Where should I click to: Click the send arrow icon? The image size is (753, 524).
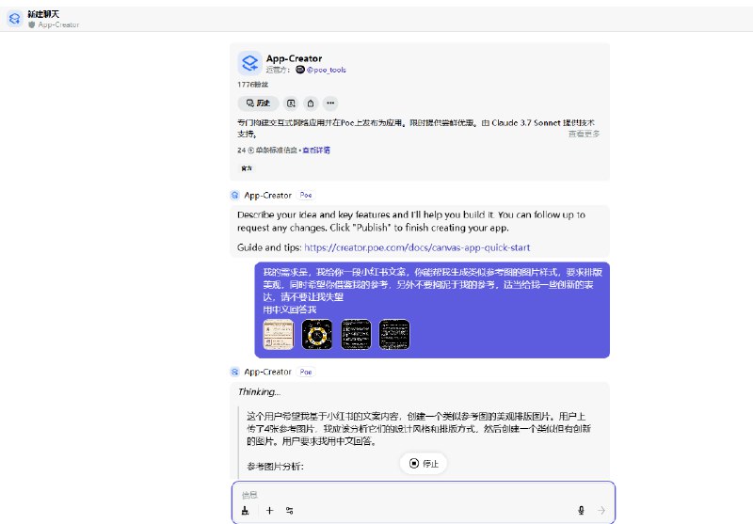pyautogui.click(x=601, y=511)
